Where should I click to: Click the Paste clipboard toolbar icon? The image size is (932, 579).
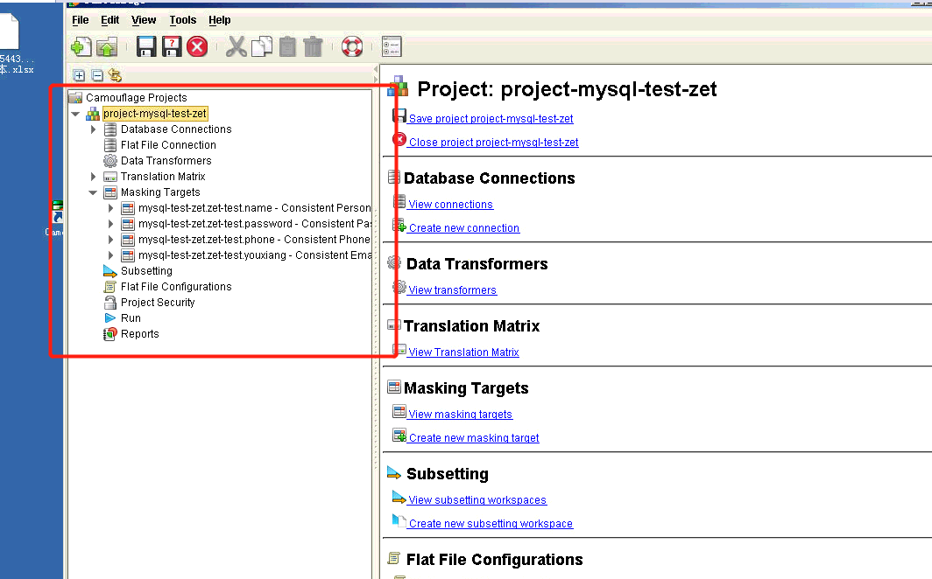(x=287, y=46)
